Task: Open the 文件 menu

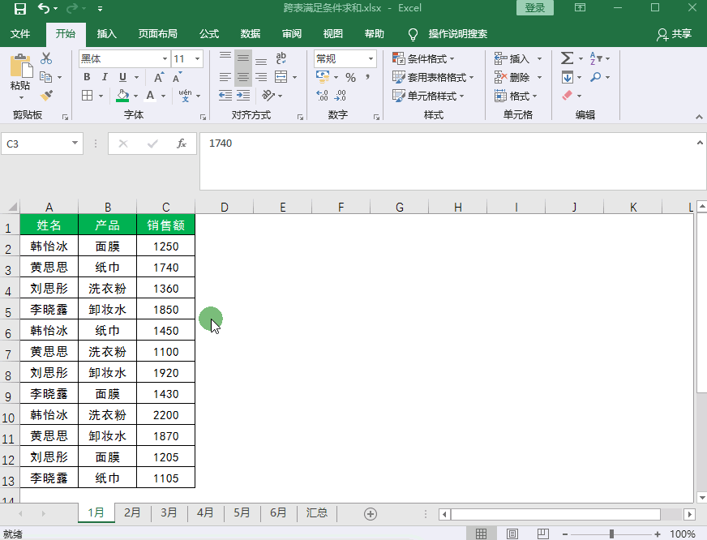Action: (19, 34)
